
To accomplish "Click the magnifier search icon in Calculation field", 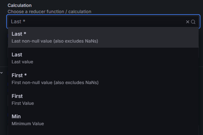I will [193, 22].
